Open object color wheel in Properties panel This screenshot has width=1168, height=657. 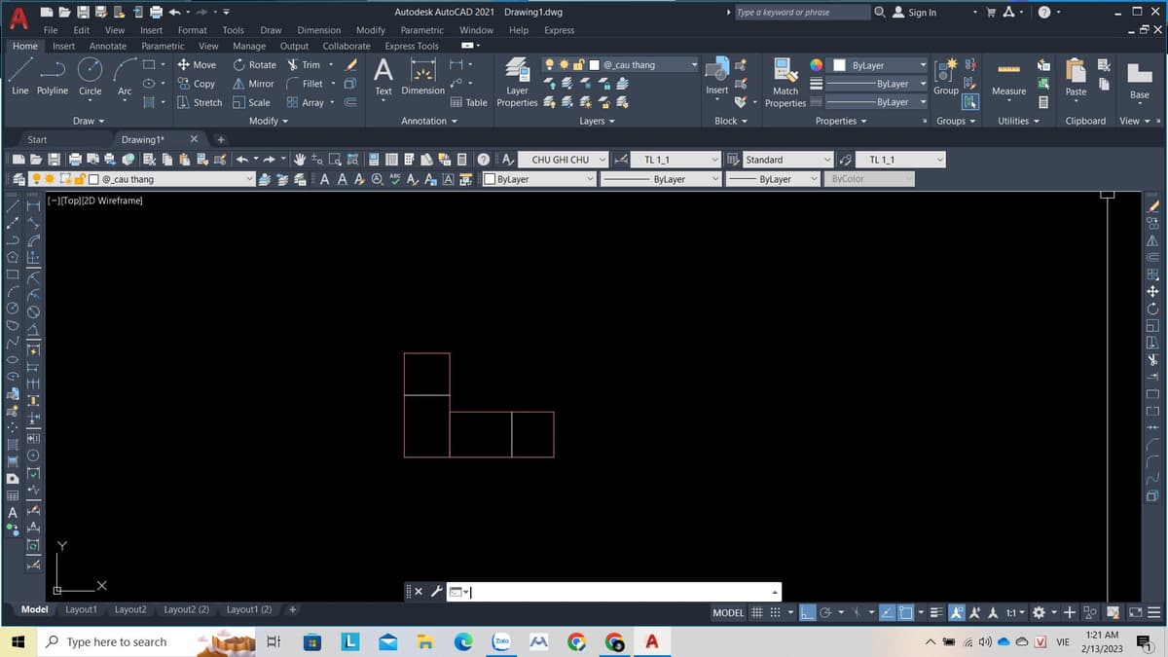[817, 65]
